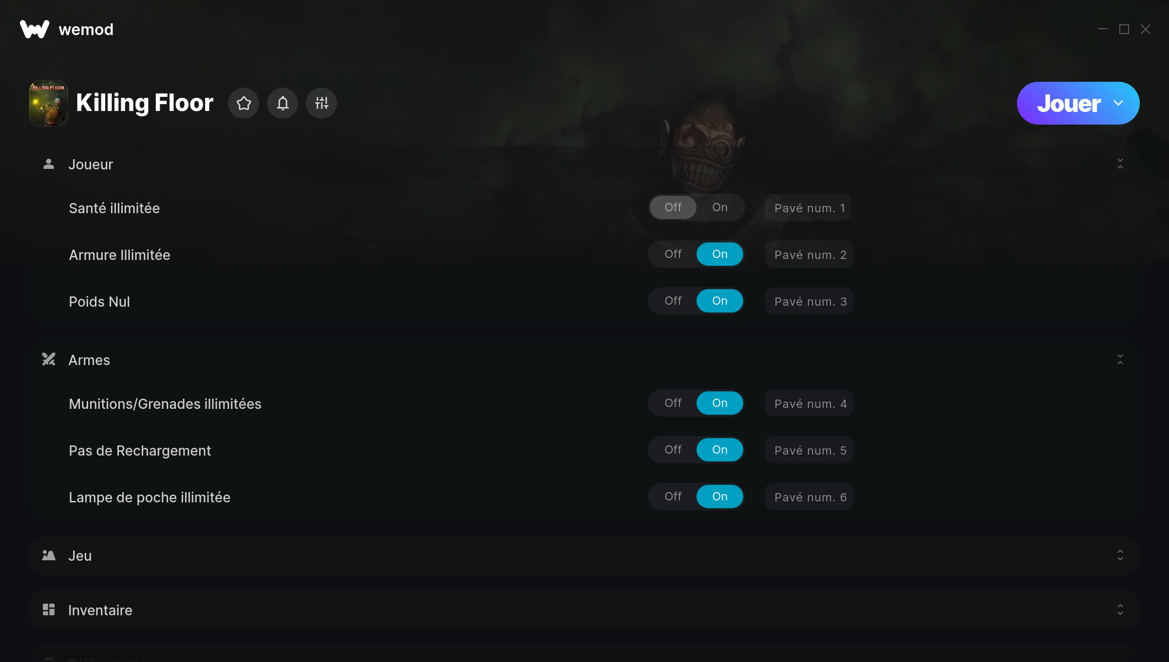Viewport: 1169px width, 662px height.
Task: Collapse the Joueur section
Action: [x=1120, y=164]
